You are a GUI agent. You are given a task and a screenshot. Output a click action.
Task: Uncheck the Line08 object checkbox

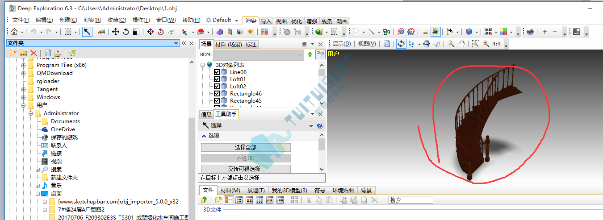(x=217, y=72)
